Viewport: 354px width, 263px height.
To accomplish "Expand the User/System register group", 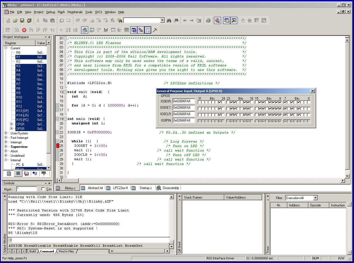I will pos(6,133).
